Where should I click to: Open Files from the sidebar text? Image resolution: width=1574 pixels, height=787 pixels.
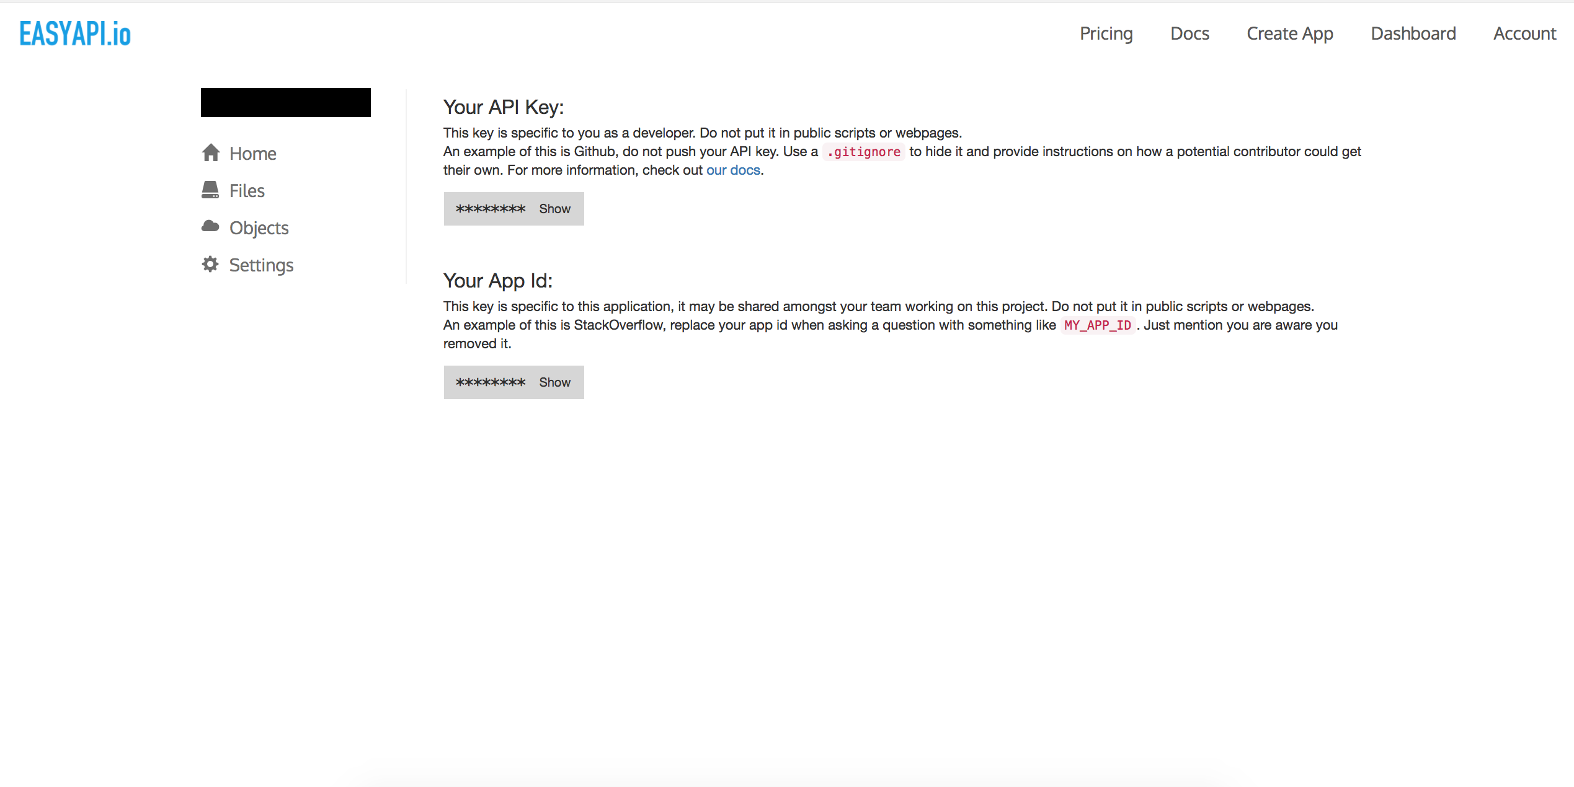pos(247,191)
